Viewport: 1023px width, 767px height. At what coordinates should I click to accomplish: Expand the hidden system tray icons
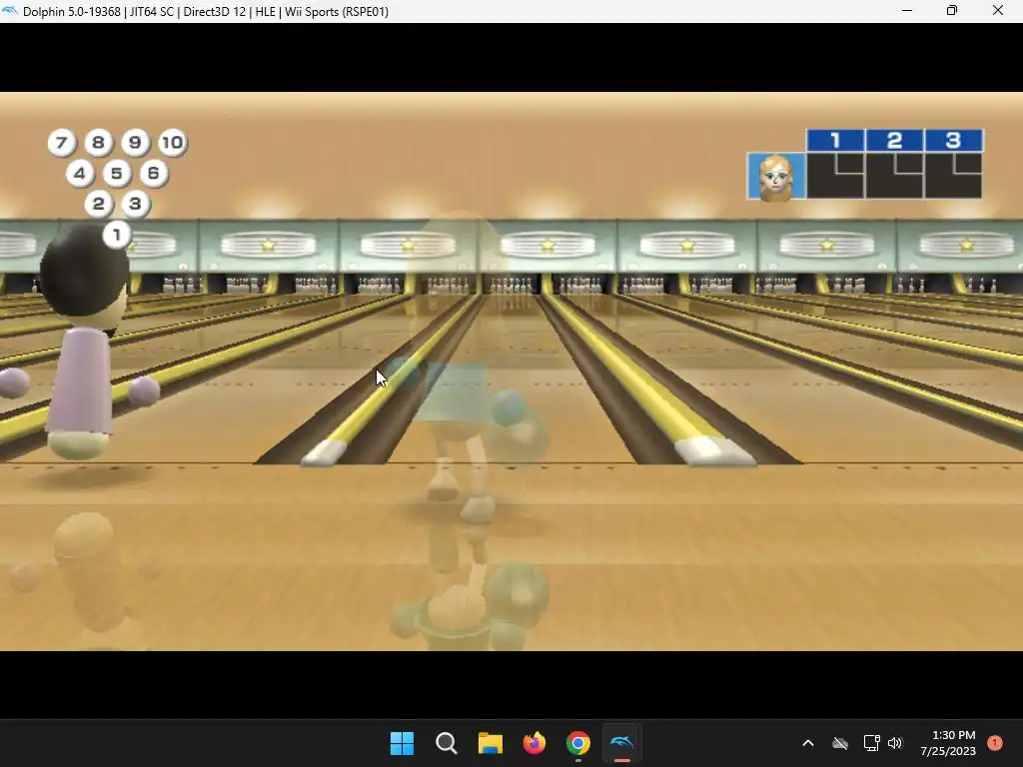tap(807, 743)
